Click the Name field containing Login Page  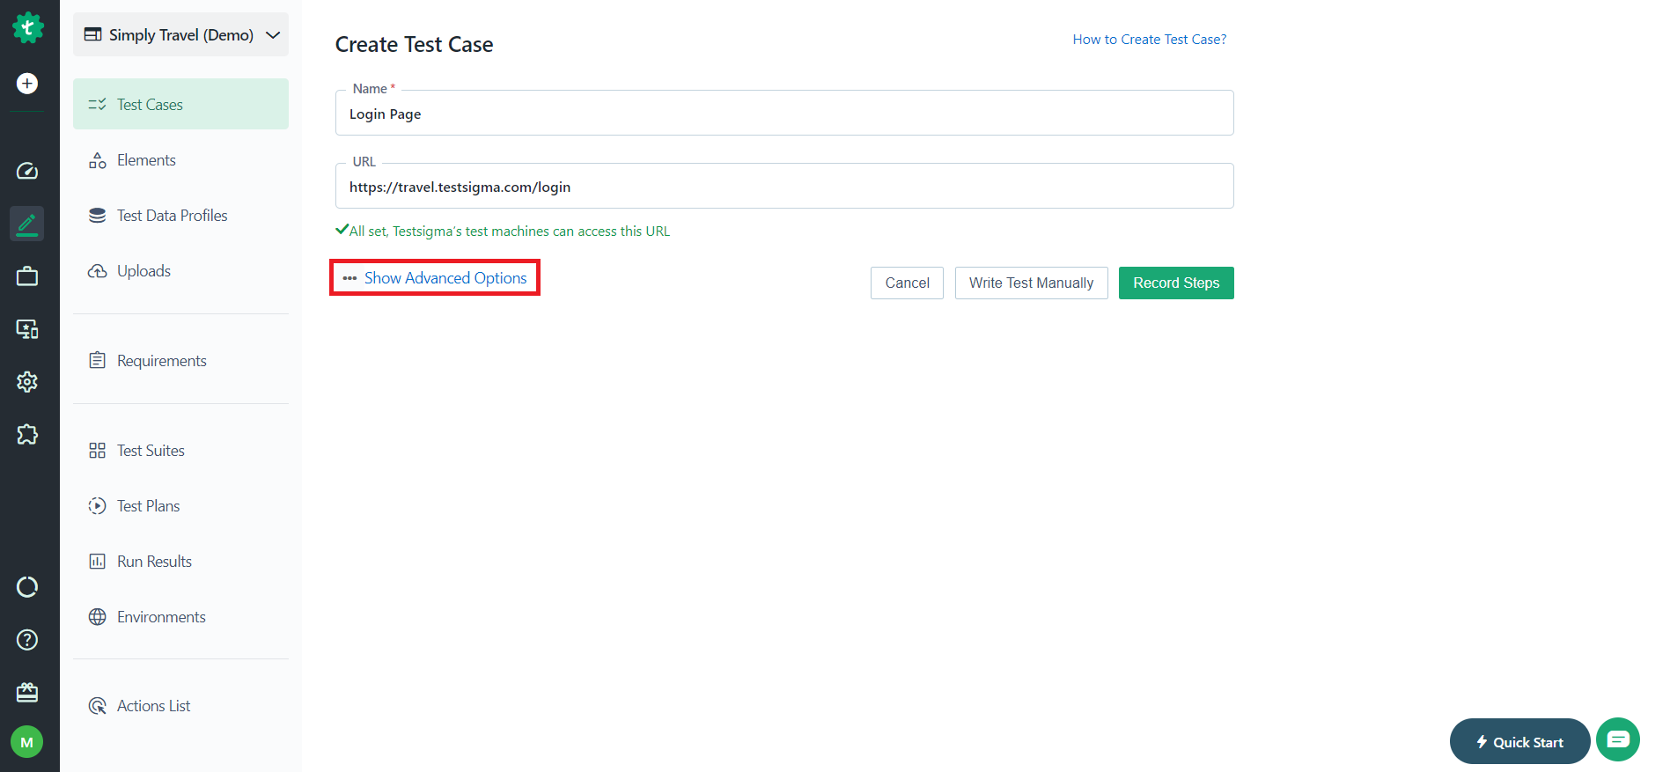click(x=784, y=113)
